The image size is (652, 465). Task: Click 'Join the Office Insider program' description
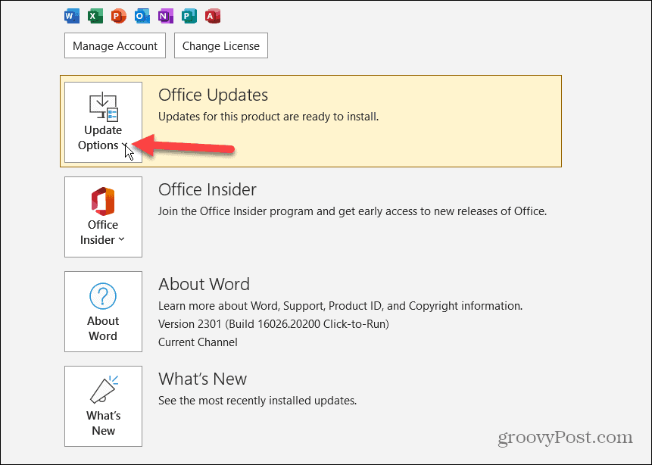352,211
